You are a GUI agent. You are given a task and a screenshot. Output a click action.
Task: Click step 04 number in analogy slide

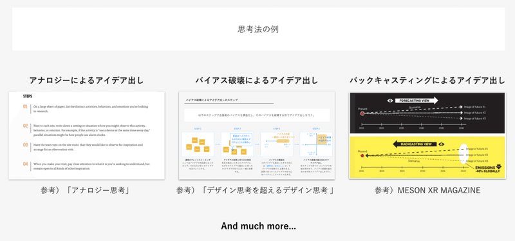25,164
